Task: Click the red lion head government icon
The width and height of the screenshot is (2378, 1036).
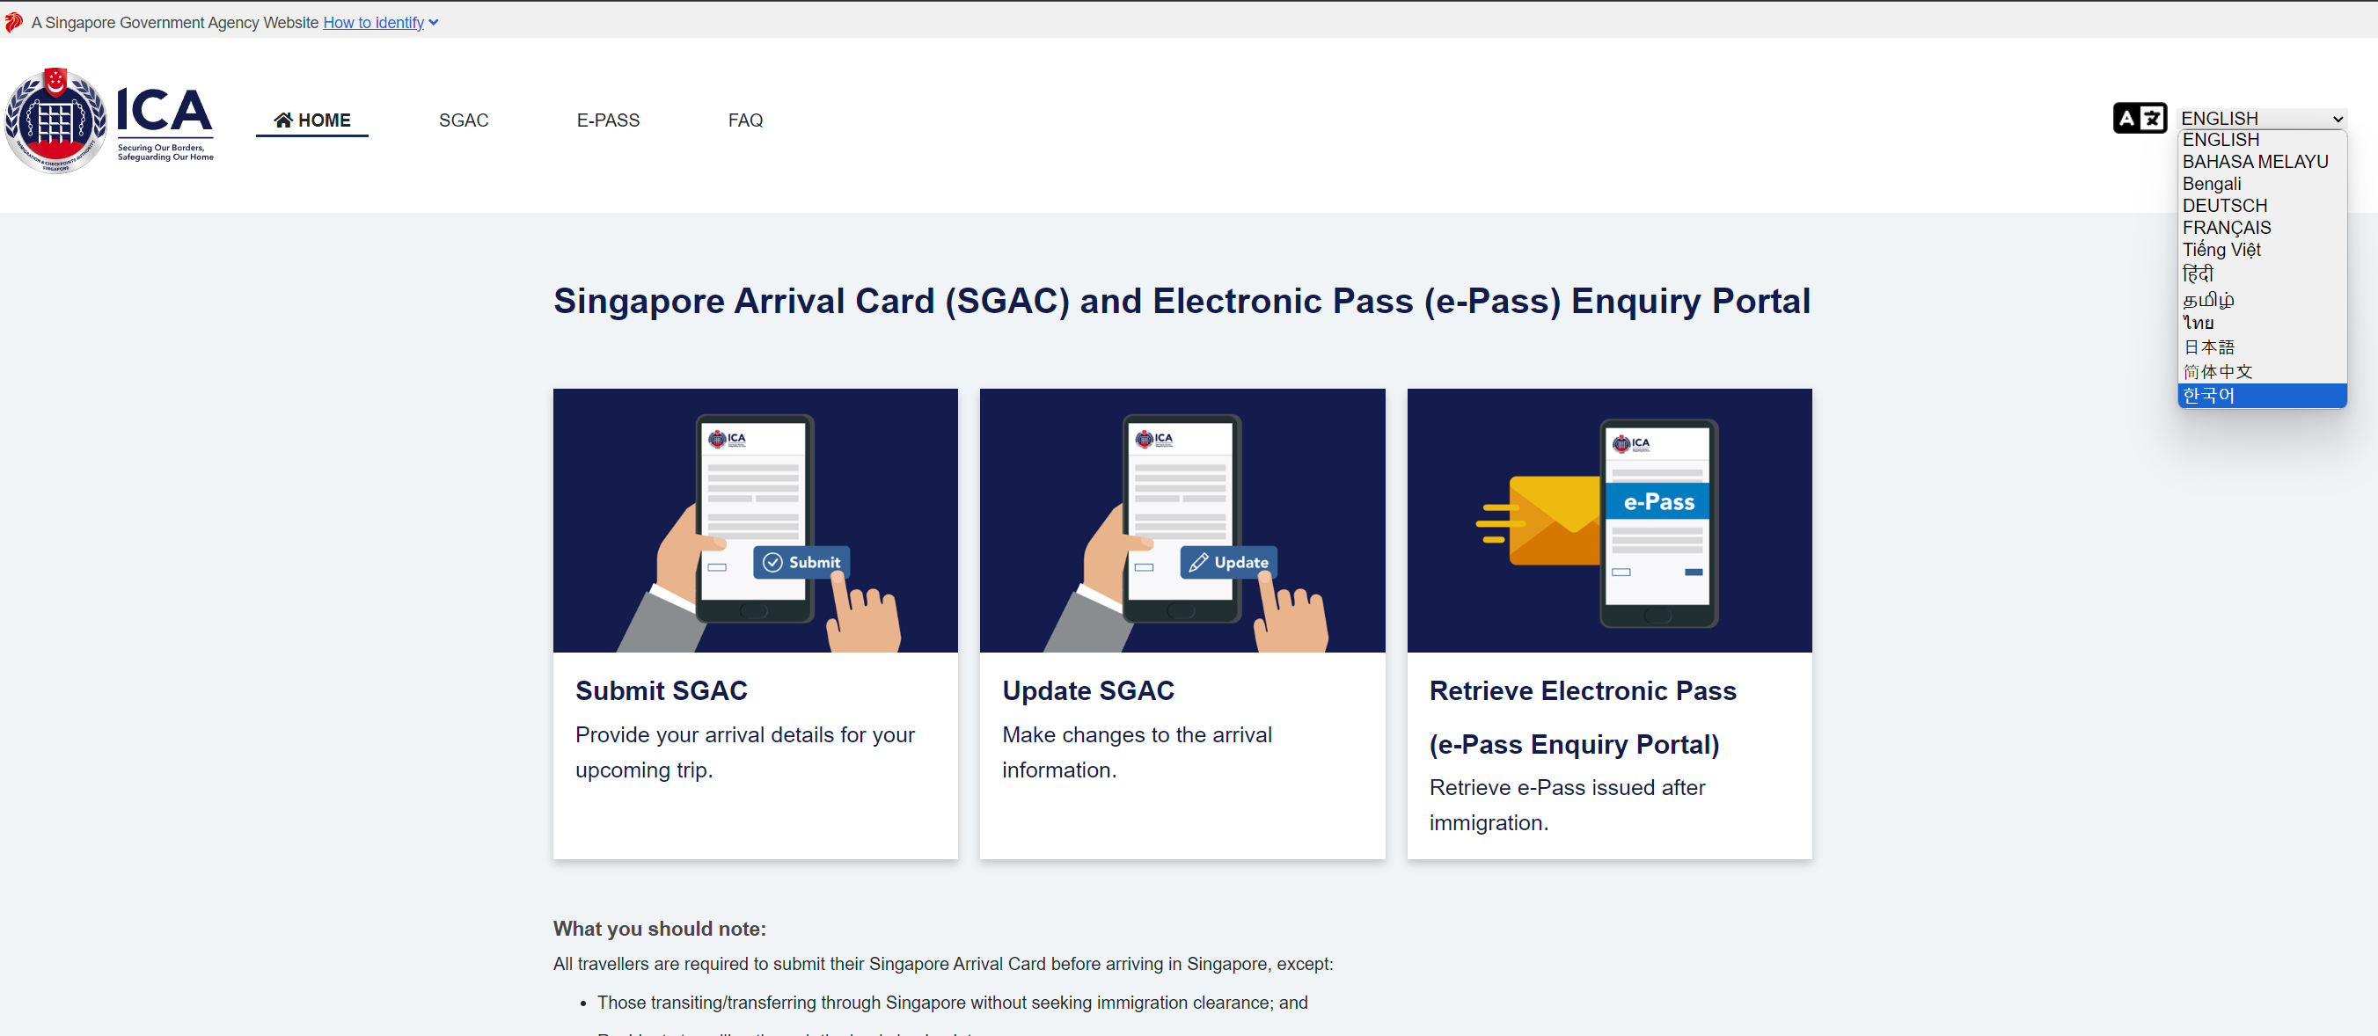Action: [x=13, y=22]
